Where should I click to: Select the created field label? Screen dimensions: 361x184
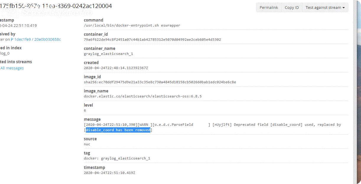tap(91, 63)
